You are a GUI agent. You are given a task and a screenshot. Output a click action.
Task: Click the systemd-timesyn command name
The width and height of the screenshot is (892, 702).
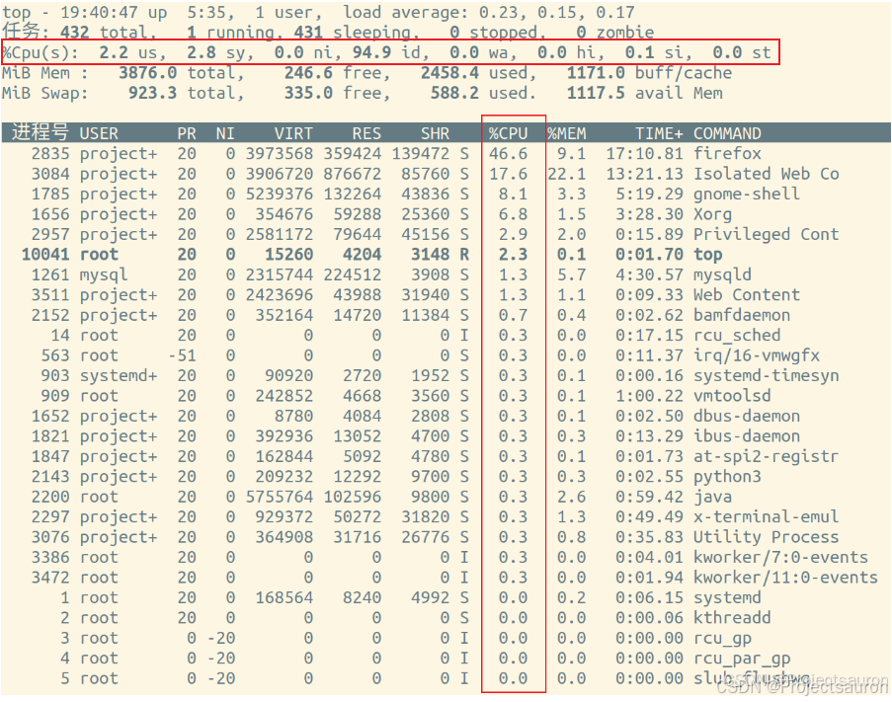pos(767,376)
